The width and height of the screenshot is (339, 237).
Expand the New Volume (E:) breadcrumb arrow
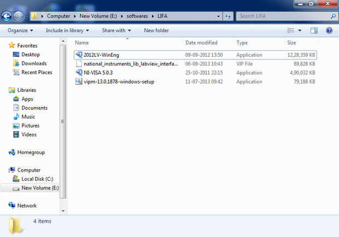pyautogui.click(x=122, y=16)
